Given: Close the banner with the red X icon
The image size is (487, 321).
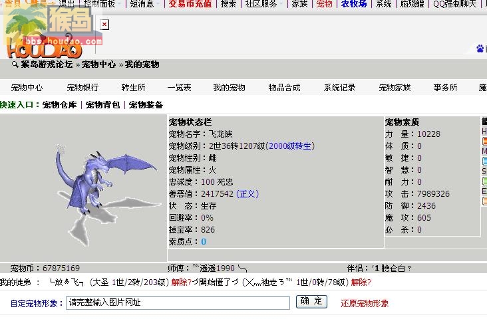Looking at the screenshot, I should click(104, 25).
